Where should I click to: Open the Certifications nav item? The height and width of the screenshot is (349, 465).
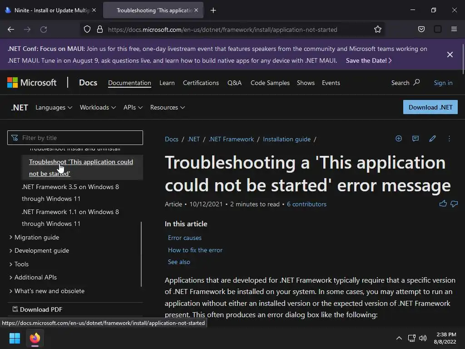[201, 83]
